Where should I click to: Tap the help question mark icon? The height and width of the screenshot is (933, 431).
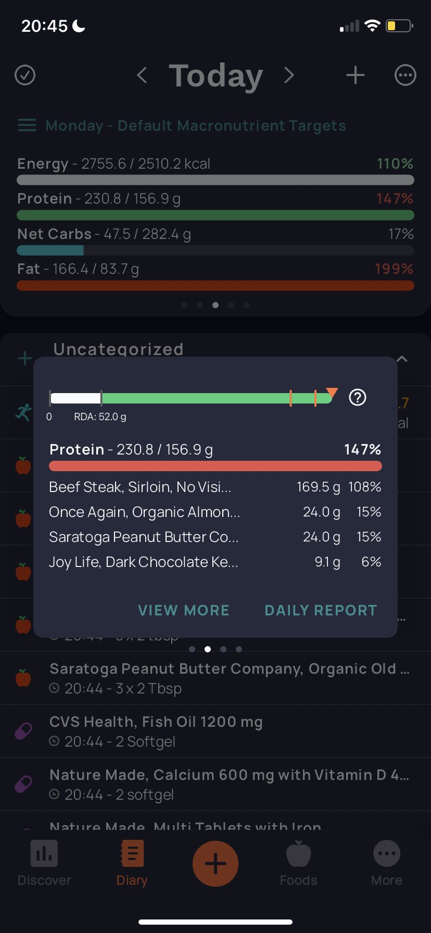(x=358, y=398)
